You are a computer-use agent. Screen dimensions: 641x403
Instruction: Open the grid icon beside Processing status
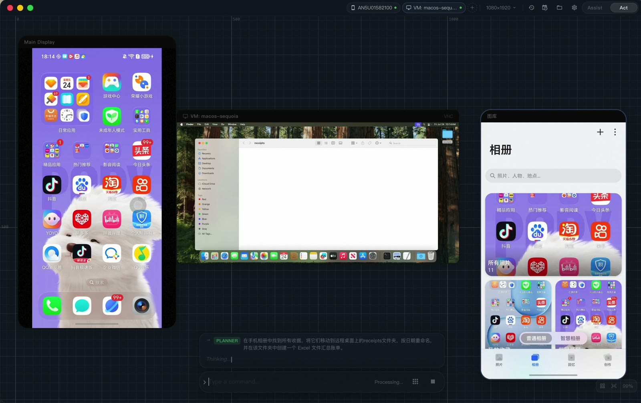point(415,381)
